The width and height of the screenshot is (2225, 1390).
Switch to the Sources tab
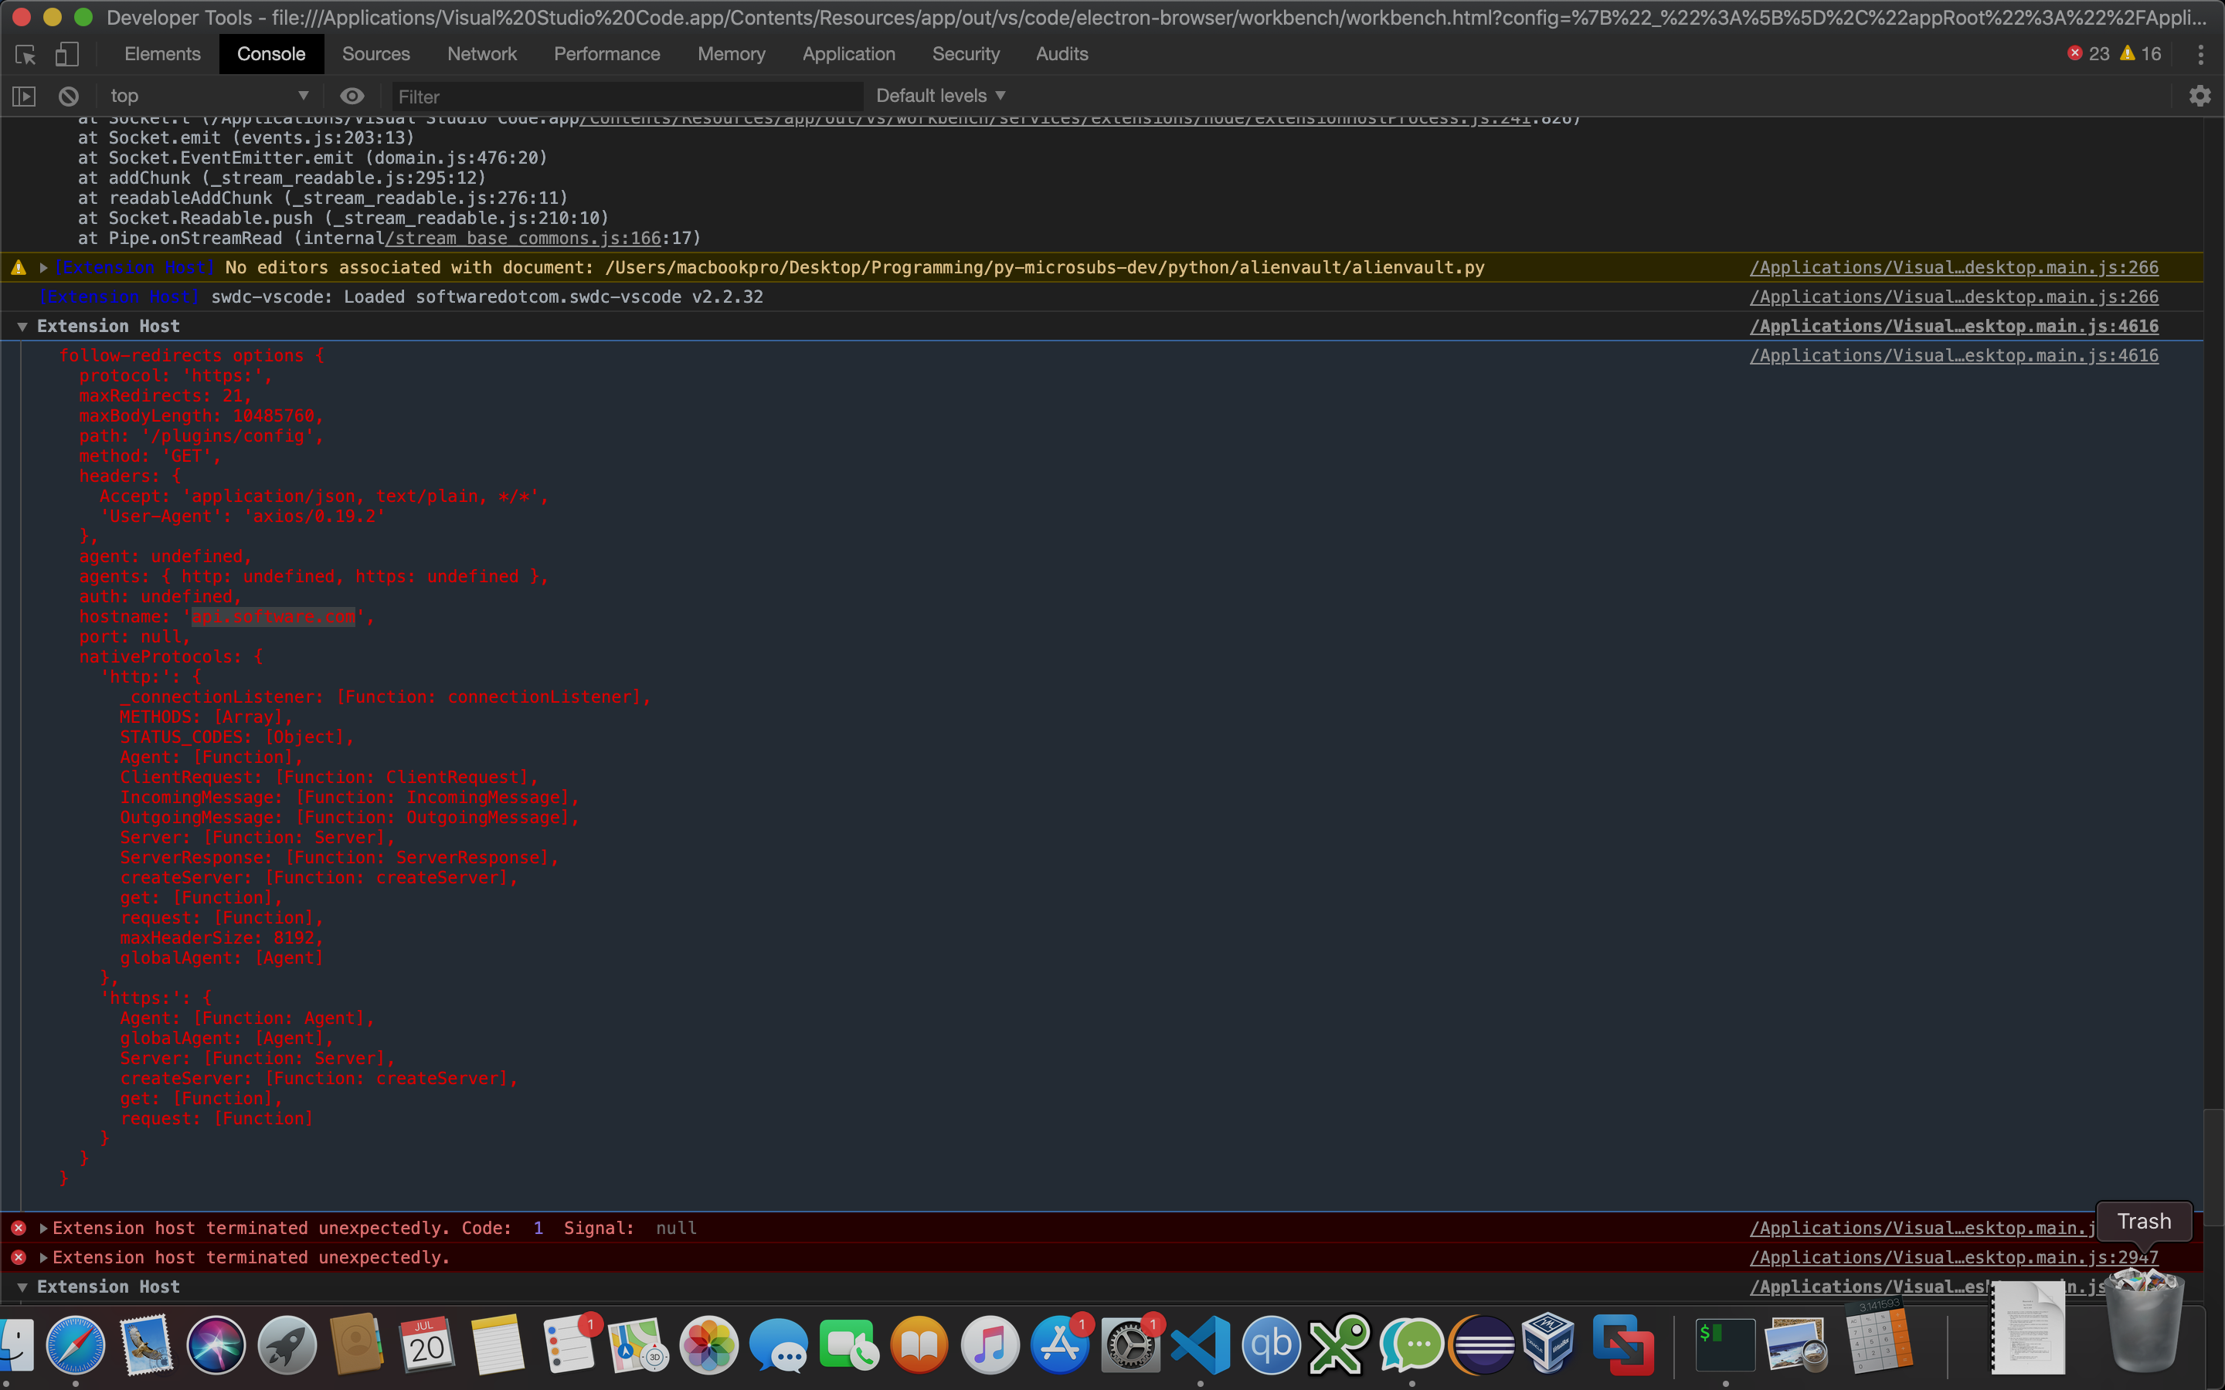pos(376,54)
